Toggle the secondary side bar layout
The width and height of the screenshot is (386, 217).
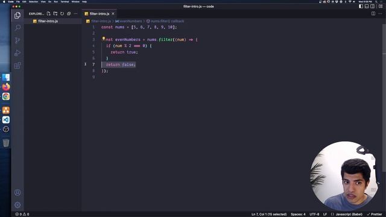(x=373, y=7)
